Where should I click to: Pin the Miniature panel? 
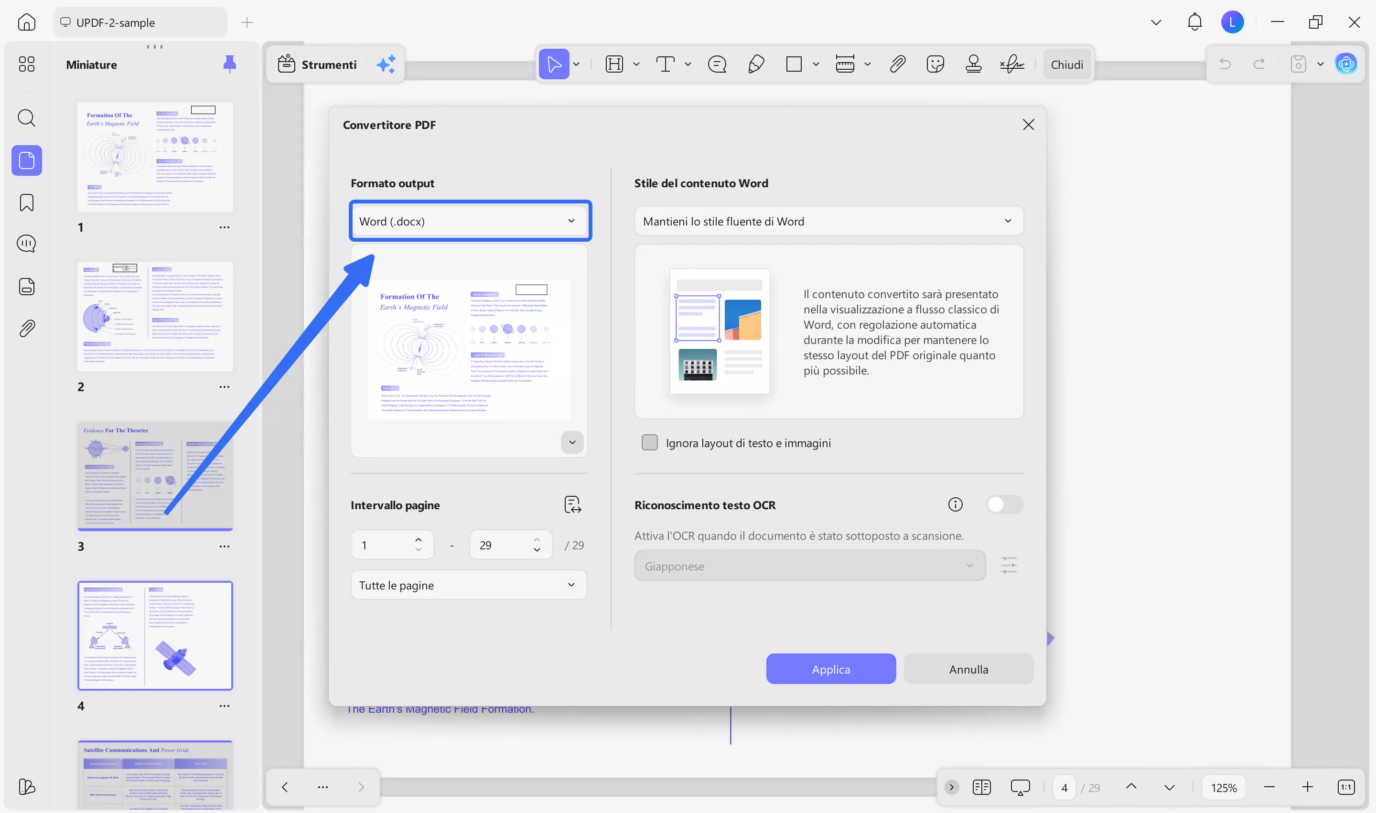(x=230, y=64)
